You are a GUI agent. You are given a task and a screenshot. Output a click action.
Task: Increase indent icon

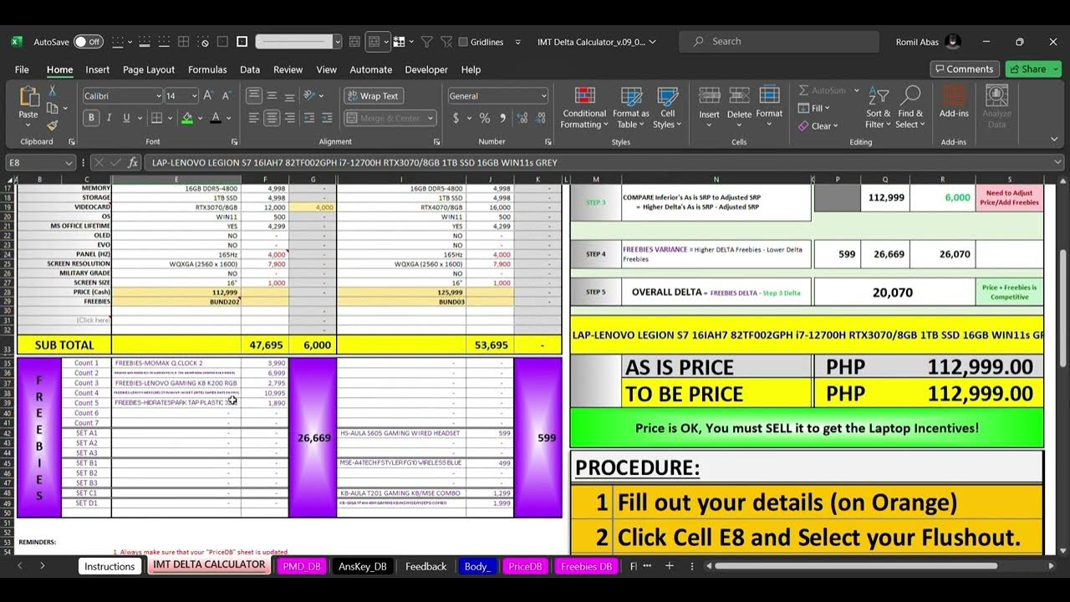point(328,119)
